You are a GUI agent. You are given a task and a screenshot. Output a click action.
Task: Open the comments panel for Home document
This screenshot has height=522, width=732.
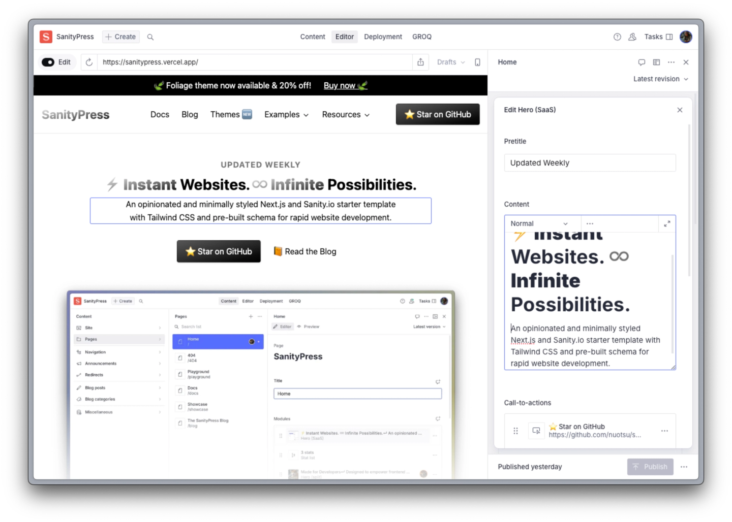tap(642, 62)
